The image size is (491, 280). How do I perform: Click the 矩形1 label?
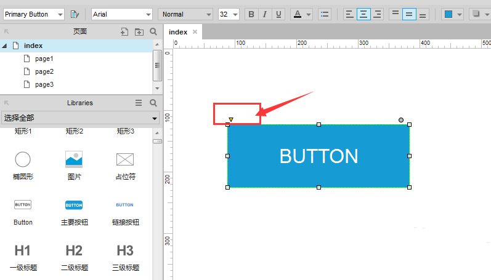coord(23,131)
